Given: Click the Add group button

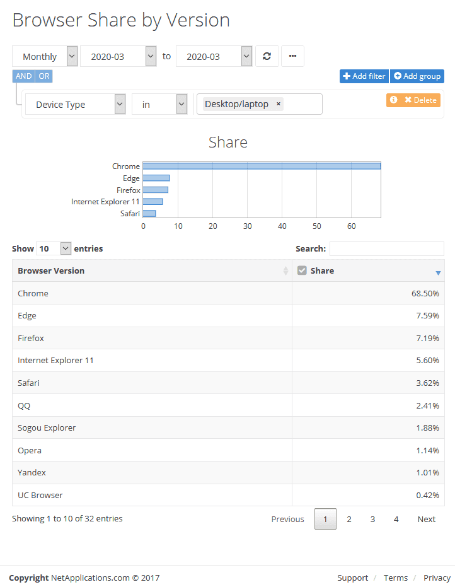Looking at the screenshot, I should (x=417, y=76).
